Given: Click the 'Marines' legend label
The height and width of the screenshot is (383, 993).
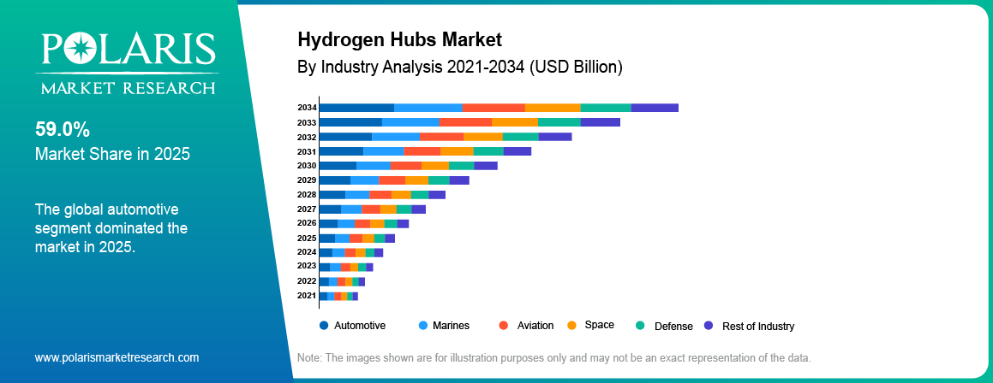Looking at the screenshot, I should point(451,326).
